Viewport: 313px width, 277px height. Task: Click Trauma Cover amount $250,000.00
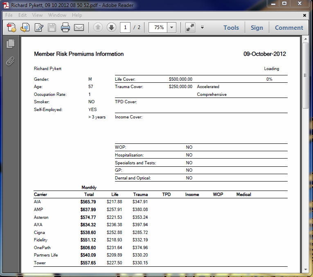click(180, 86)
